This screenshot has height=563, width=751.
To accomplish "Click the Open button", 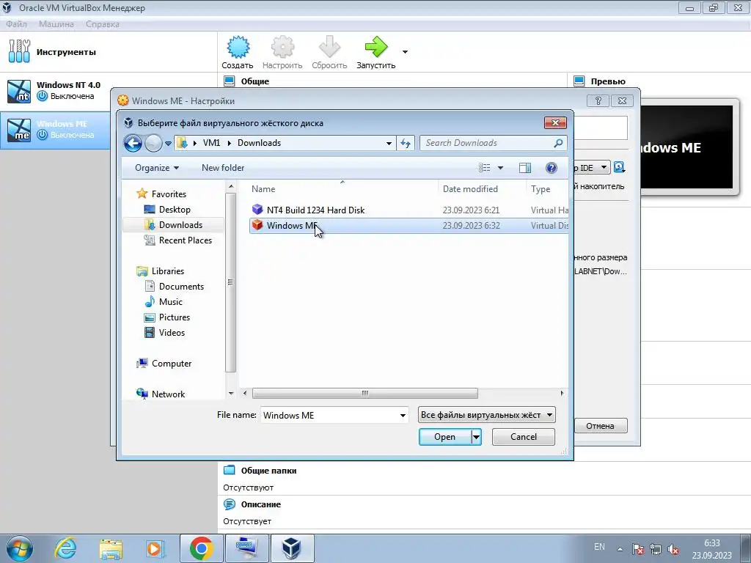I will 445,437.
